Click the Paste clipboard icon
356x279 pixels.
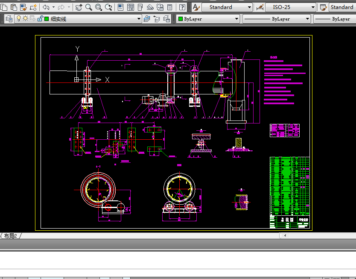pyautogui.click(x=14, y=7)
